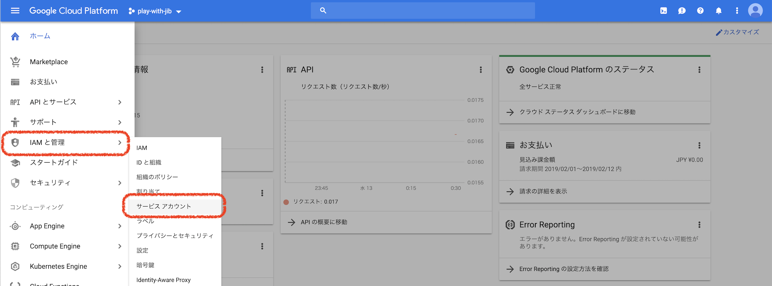Expand the サポート submenu arrow
Image resolution: width=772 pixels, height=286 pixels.
click(120, 122)
